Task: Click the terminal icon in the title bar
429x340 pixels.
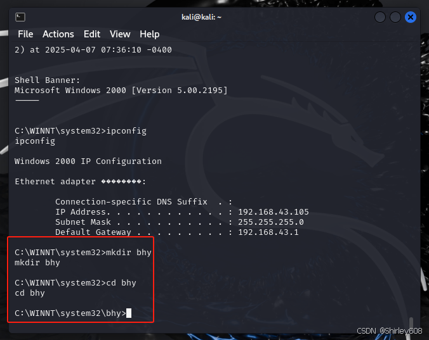Action: (20, 17)
